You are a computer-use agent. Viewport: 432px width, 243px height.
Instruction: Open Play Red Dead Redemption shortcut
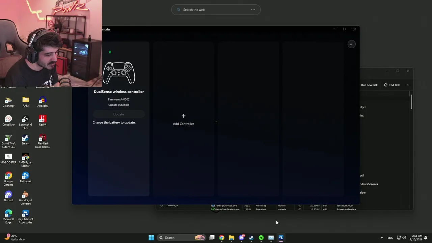pos(43,141)
